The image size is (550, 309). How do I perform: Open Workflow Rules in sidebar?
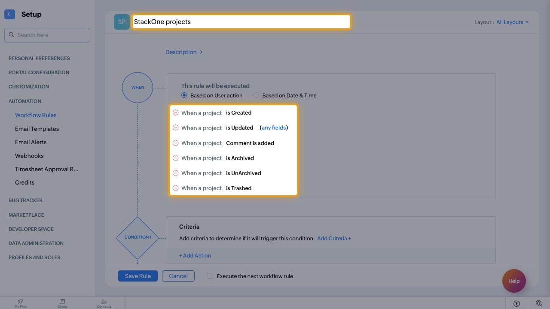coord(36,115)
